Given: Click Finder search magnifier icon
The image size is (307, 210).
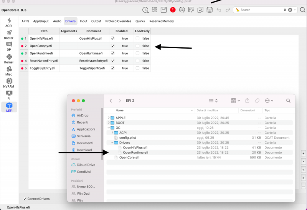Looking at the screenshot, I should tap(288, 101).
